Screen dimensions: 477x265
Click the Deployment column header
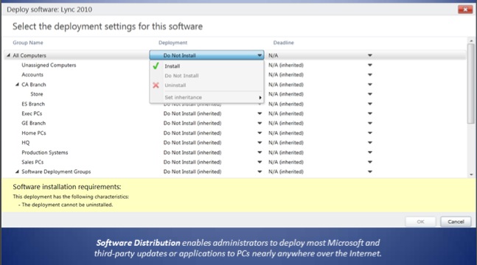[x=173, y=43]
